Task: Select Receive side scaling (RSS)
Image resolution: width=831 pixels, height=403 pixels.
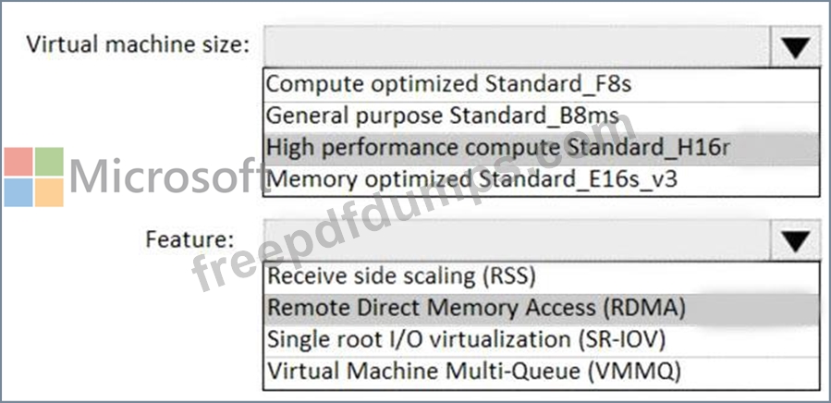Action: point(541,276)
